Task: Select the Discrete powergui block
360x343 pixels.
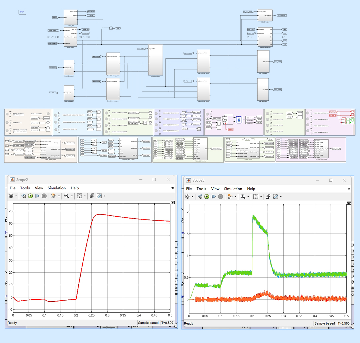Action: pyautogui.click(x=22, y=12)
